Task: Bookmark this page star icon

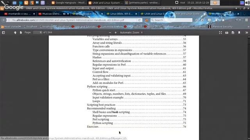Action: point(196,20)
